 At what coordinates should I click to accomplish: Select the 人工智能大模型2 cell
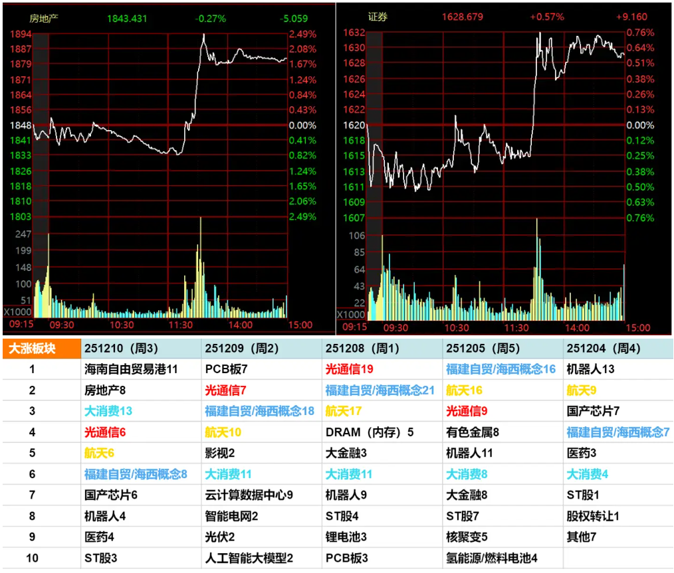pos(249,558)
